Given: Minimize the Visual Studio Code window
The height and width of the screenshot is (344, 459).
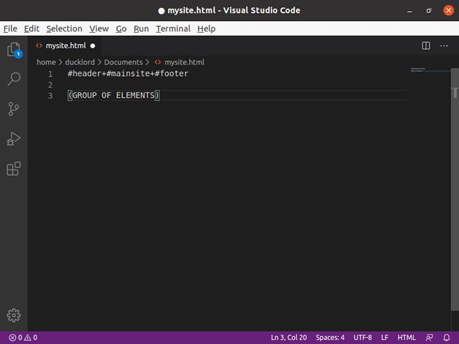Looking at the screenshot, I should point(410,11).
